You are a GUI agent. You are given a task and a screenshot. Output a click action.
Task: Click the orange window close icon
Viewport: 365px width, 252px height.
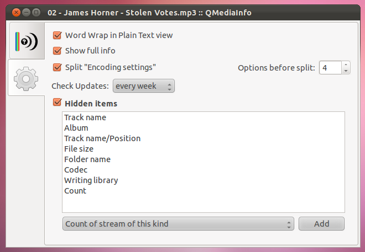tap(16, 12)
